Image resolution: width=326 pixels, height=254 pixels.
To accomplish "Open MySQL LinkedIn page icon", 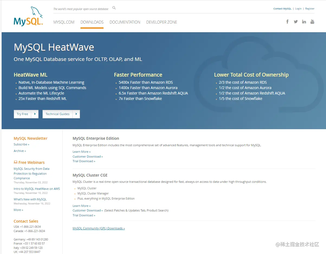I will 304,22.
